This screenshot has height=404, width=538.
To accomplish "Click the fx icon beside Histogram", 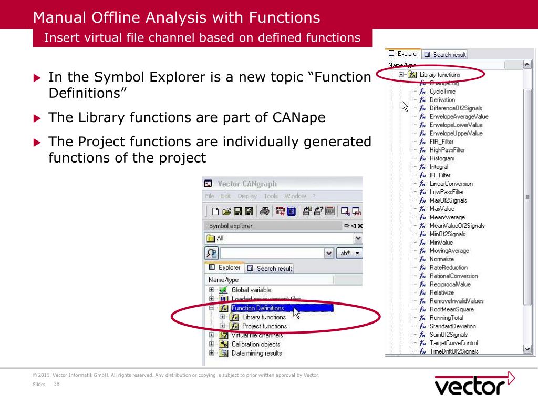I will click(x=423, y=158).
